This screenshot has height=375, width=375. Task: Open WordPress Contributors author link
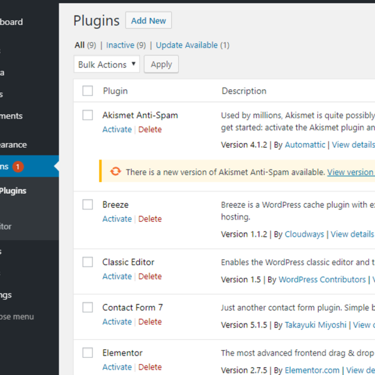tap(322, 280)
